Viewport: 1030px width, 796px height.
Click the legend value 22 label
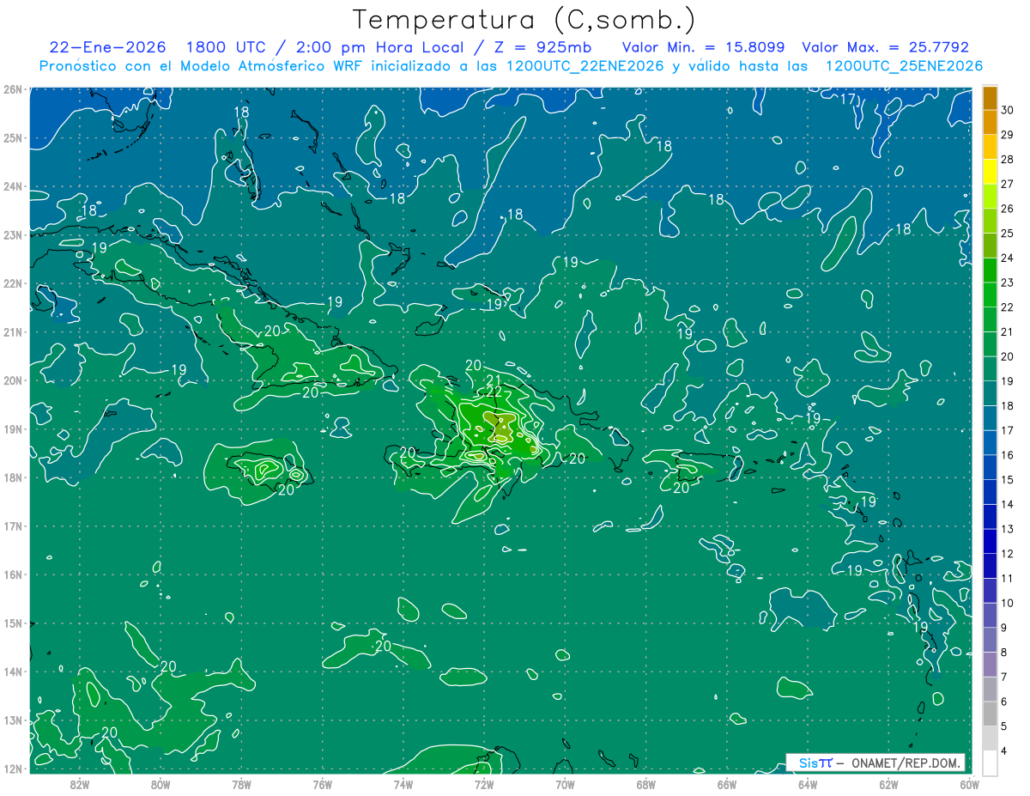[x=1008, y=307]
